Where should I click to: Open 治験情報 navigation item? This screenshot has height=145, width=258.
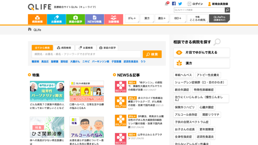(114, 19)
